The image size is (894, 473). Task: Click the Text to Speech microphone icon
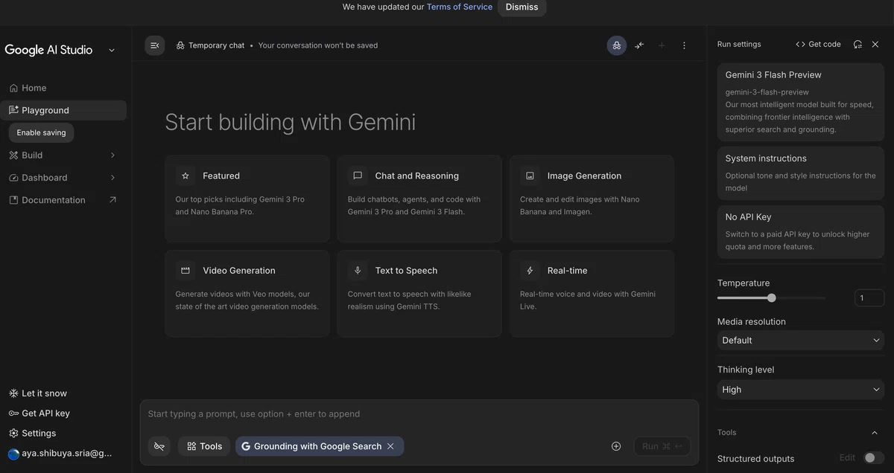pos(358,271)
